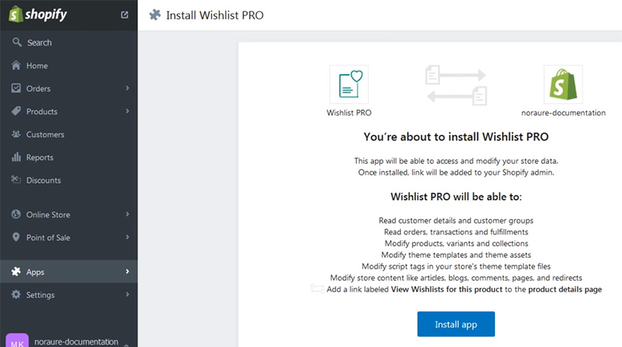Click the Shopify logo in the sidebar
The height and width of the screenshot is (347, 622).
tap(38, 15)
